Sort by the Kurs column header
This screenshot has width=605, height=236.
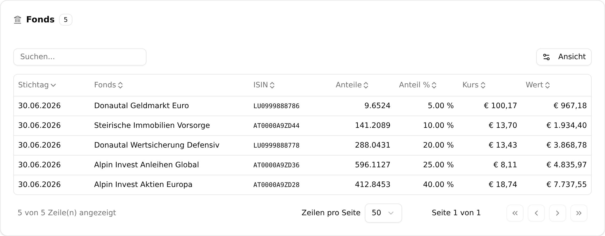point(474,85)
